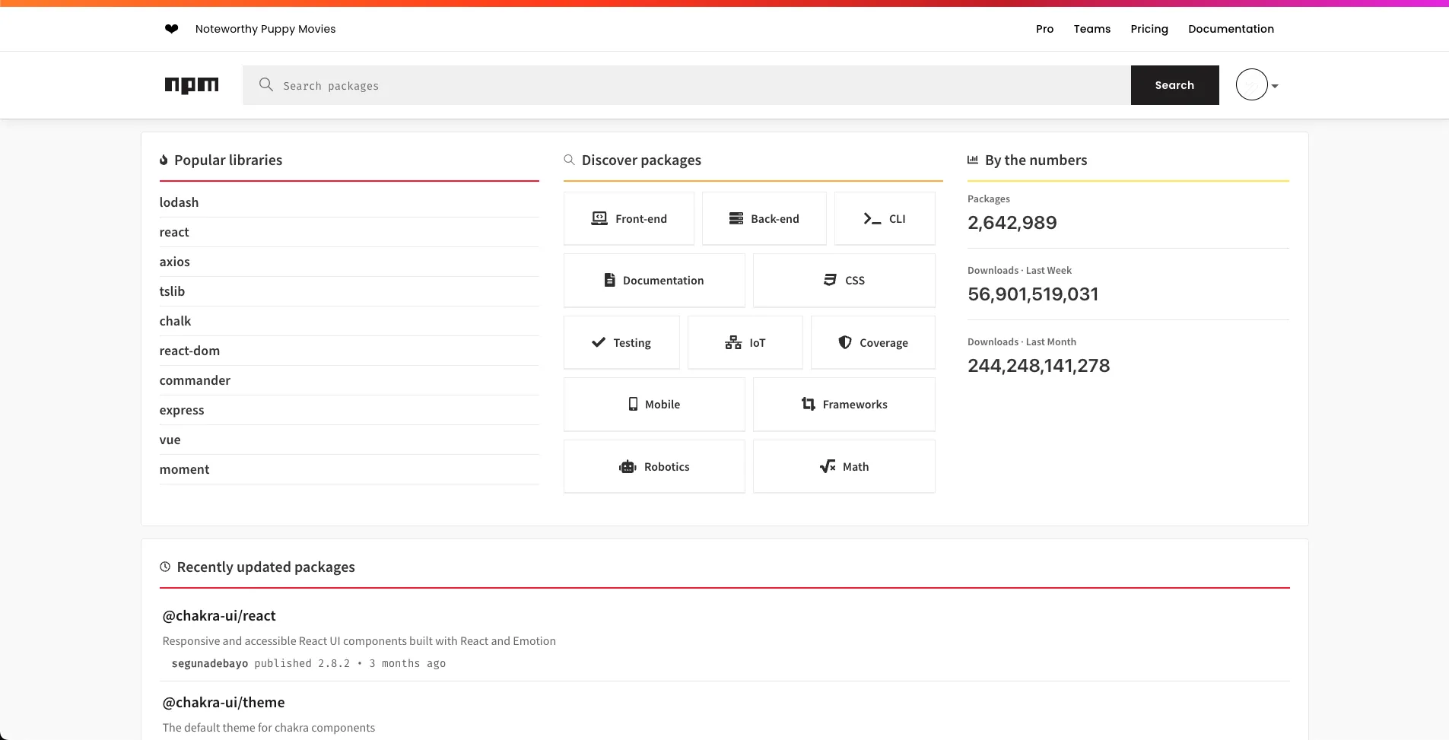1449x740 pixels.
Task: Open the lodash library link
Action: point(179,202)
